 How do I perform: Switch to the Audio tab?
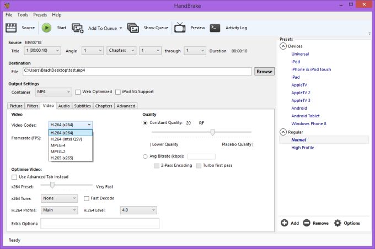[64, 106]
